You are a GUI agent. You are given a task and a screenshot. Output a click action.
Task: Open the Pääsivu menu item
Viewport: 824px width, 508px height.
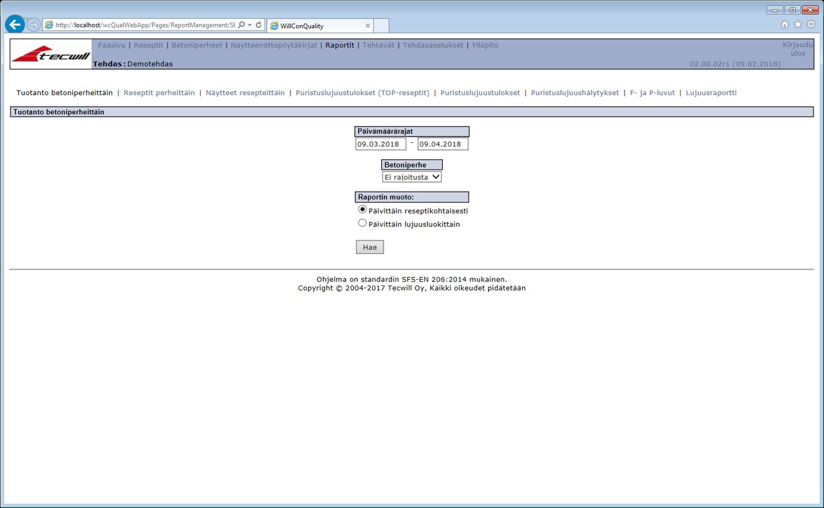pyautogui.click(x=111, y=45)
